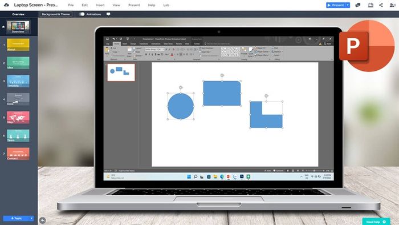The height and width of the screenshot is (225, 399).
Task: Click the share icon in top bar
Action: pos(381,5)
